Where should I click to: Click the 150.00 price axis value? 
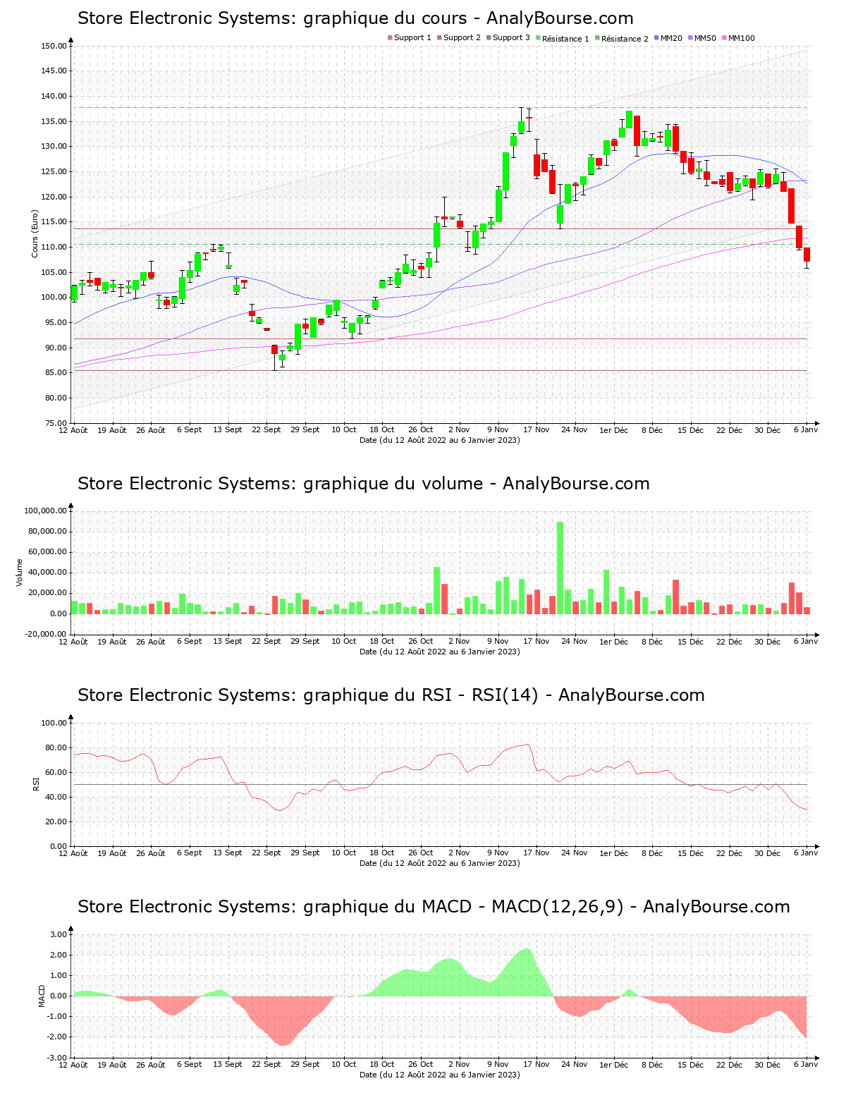coord(54,46)
